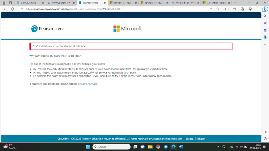Open sidebar settings gear
The width and height of the screenshot is (269, 151).
click(265, 139)
